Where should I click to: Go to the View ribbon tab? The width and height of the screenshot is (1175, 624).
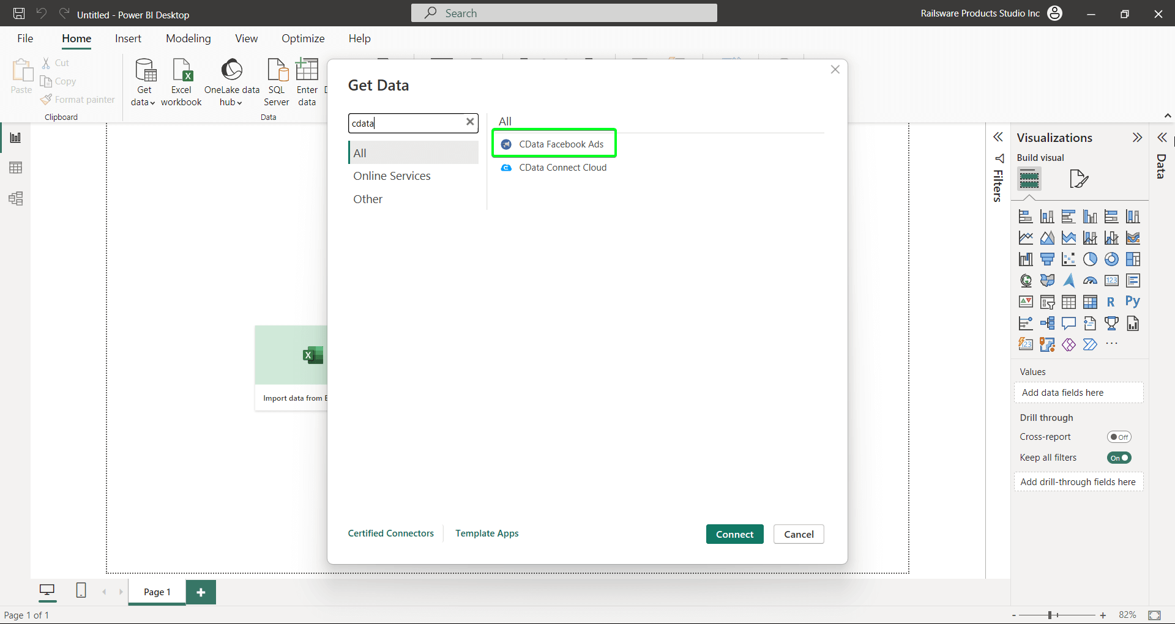pyautogui.click(x=247, y=39)
